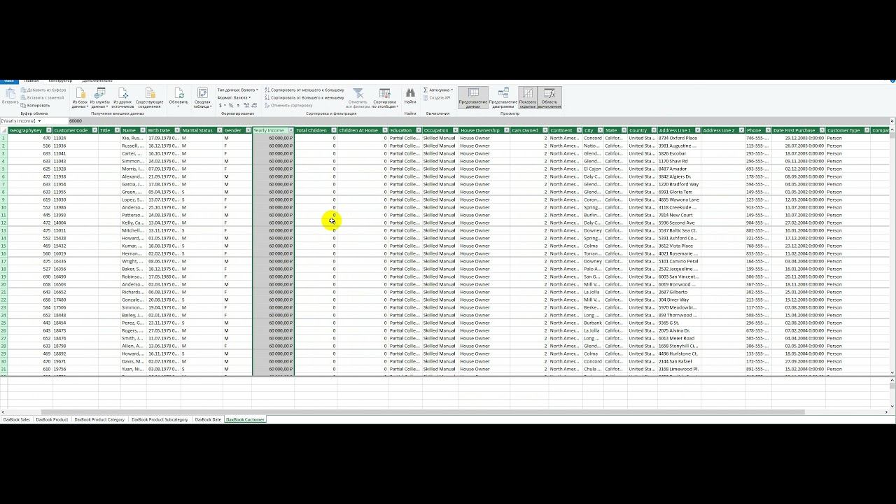Select the DaxBook Customer sheet tab
This screenshot has width=896, height=504.
point(245,420)
